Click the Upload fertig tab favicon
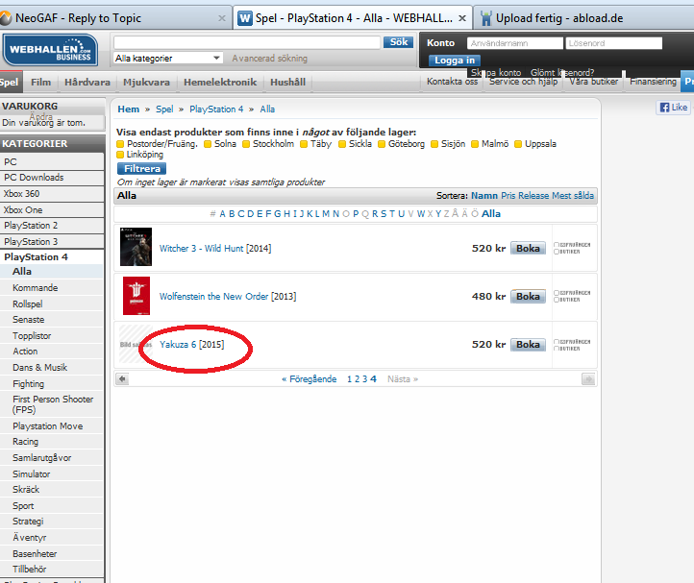 (485, 18)
